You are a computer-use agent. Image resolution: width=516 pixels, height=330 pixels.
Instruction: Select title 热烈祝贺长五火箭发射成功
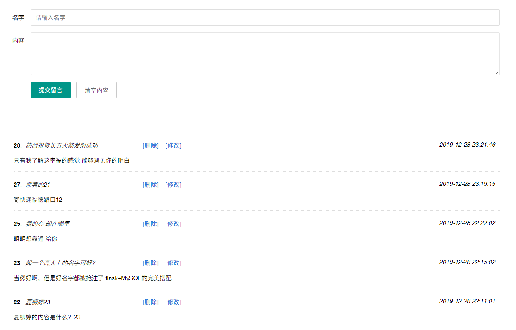click(62, 145)
